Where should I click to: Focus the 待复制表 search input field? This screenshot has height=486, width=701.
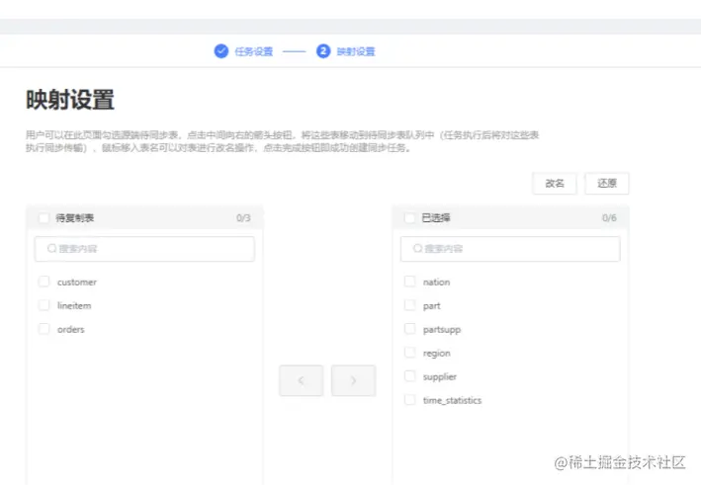144,249
